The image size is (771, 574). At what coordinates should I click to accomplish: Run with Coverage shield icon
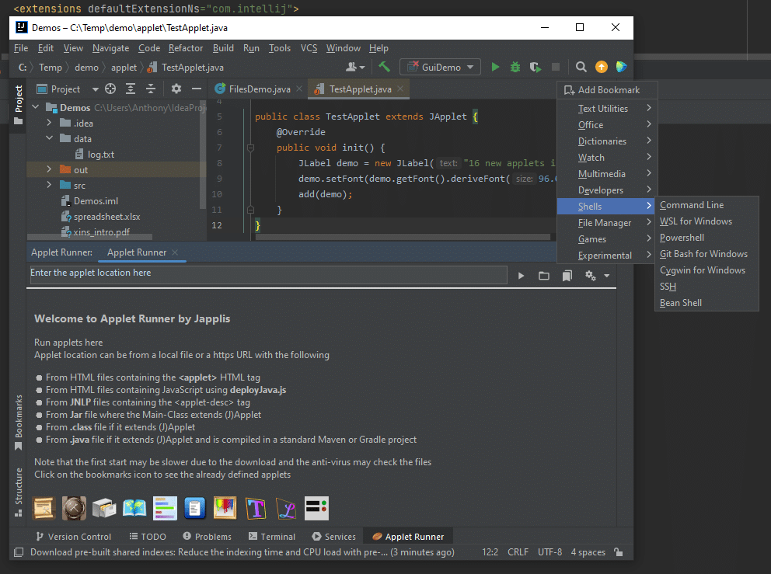[x=535, y=67]
